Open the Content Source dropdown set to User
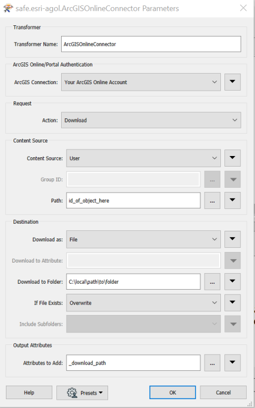This screenshot has height=408, width=255. pos(143,158)
